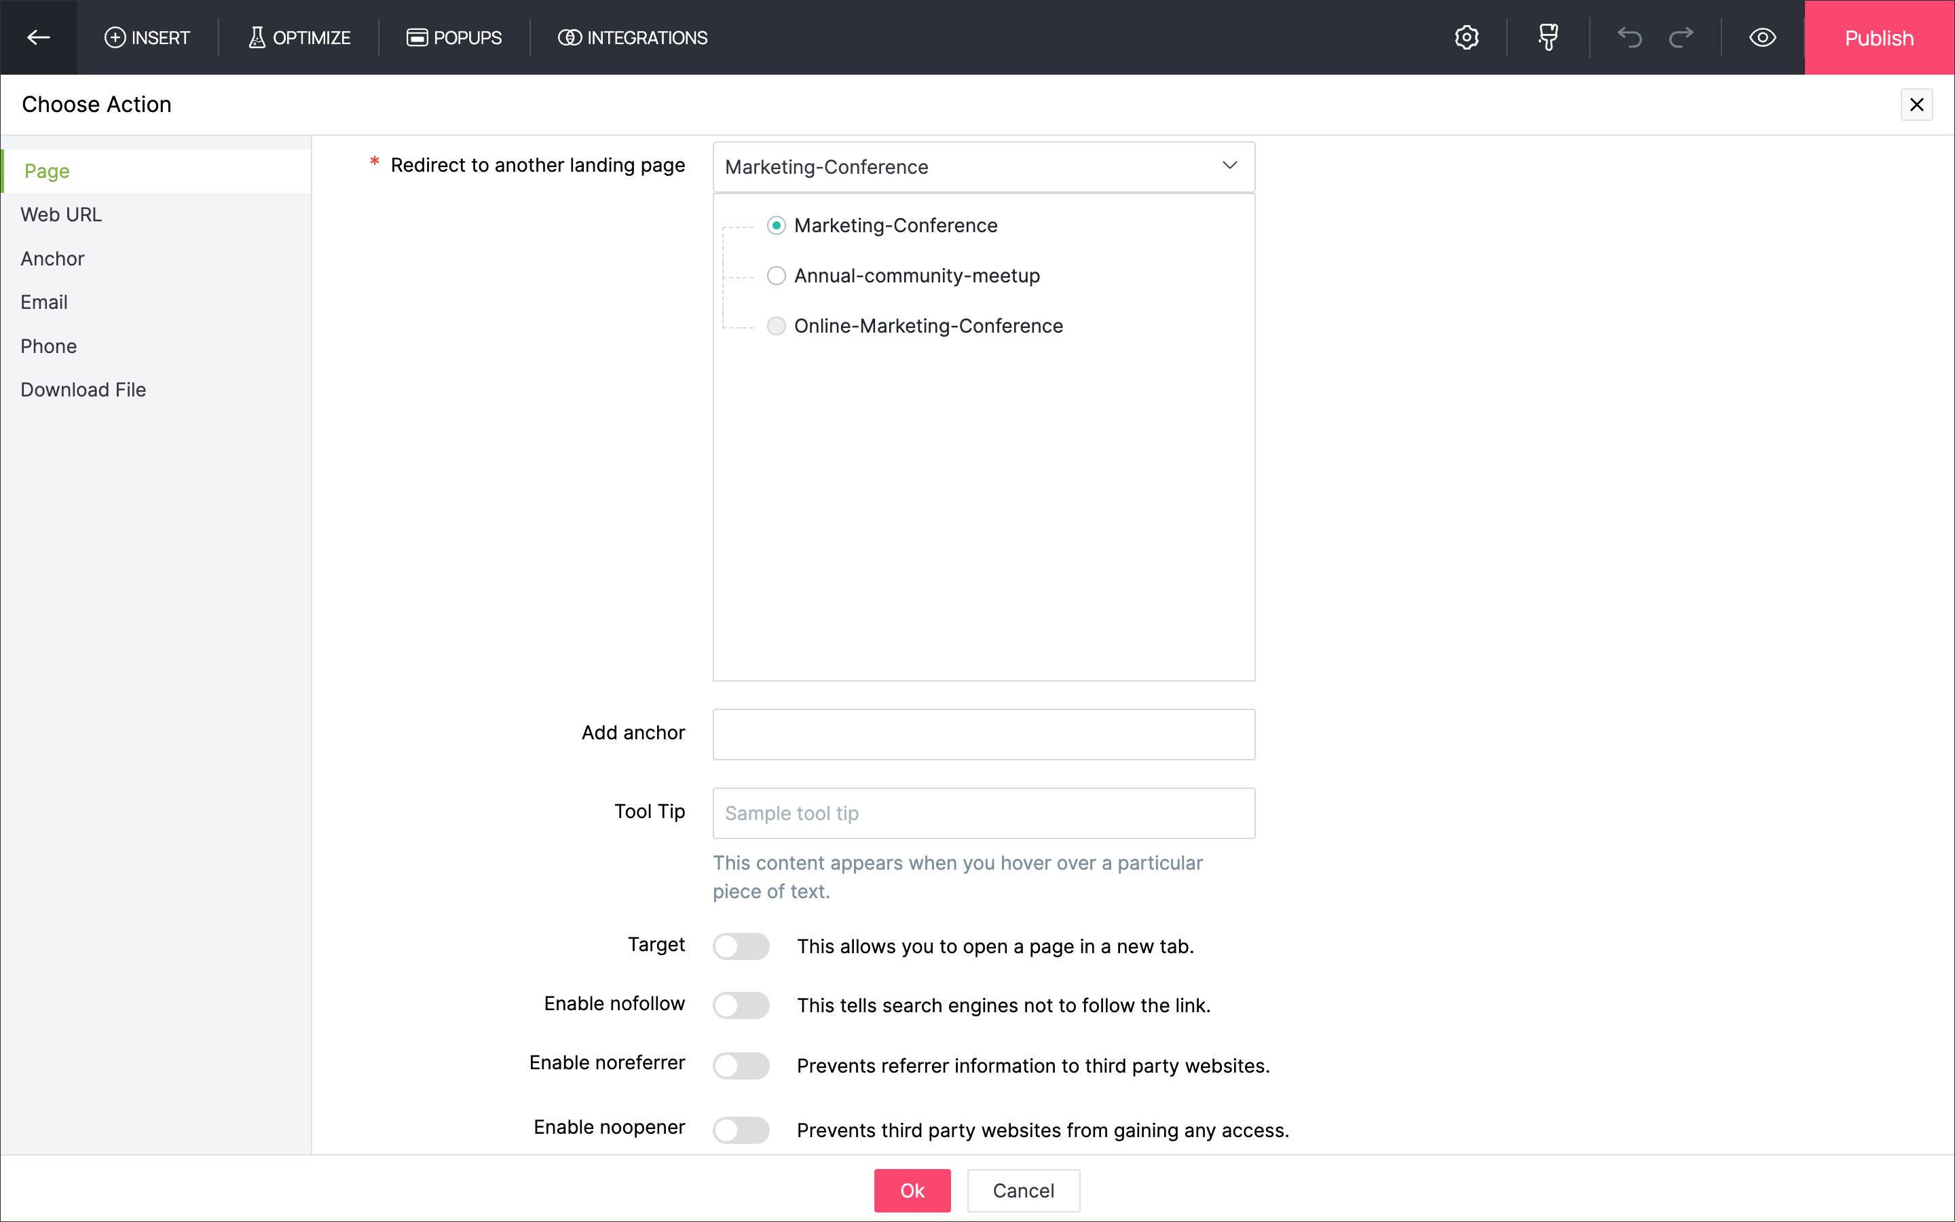Preview the page with the eye icon
The image size is (1955, 1222).
(x=1762, y=37)
